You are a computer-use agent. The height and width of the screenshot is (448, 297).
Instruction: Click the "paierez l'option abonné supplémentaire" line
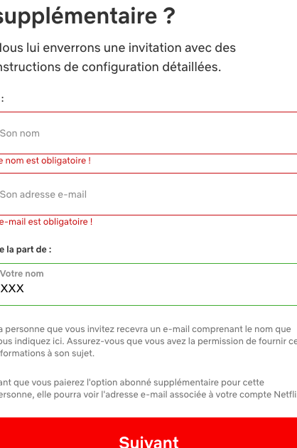pos(138,383)
